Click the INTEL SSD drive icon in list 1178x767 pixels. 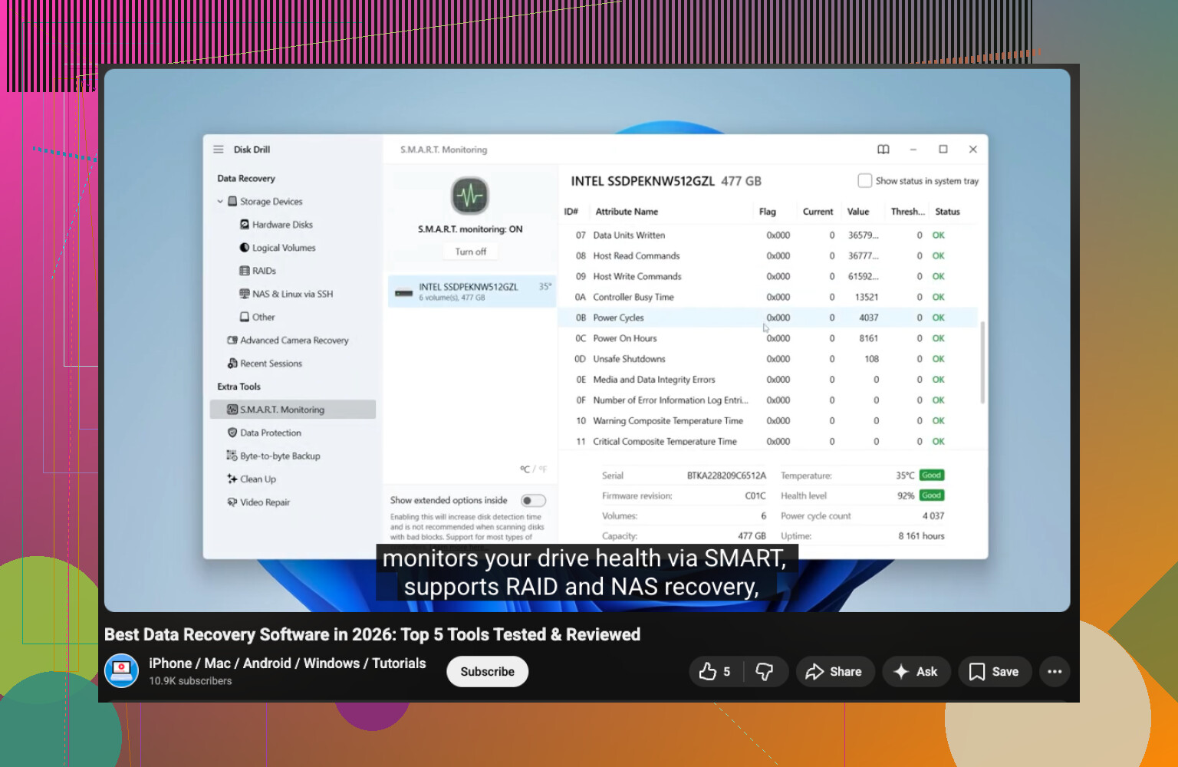[x=404, y=292]
